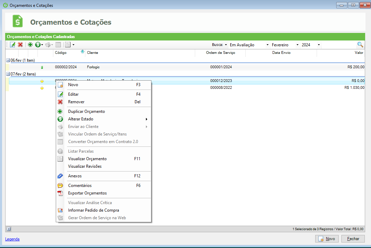Open the 2024 year dropdown
Viewport: 371px width, 248px height.
(319, 45)
